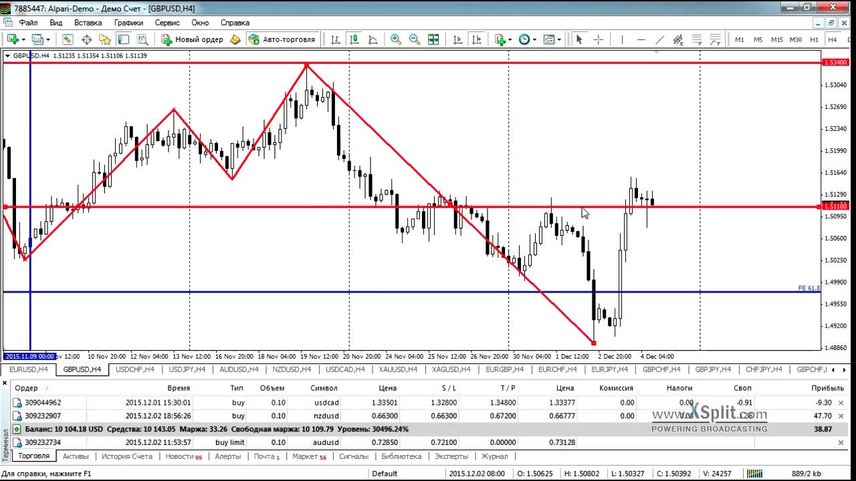This screenshot has width=856, height=481.
Task: Open the Profiles toolbar icon
Action: 37,39
